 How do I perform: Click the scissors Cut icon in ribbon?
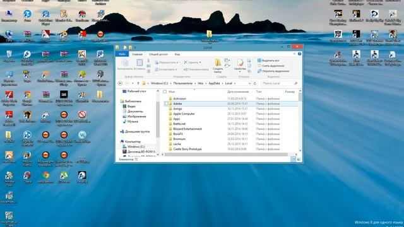click(148, 61)
